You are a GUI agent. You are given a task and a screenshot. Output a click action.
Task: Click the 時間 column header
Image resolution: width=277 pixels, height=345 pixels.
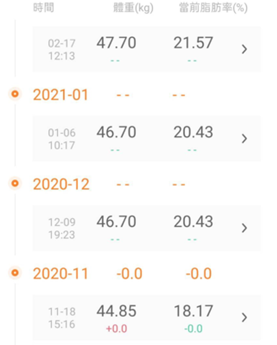43,8
